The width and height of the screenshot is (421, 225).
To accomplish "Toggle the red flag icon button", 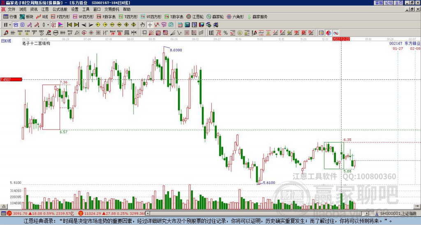I will (61, 25).
